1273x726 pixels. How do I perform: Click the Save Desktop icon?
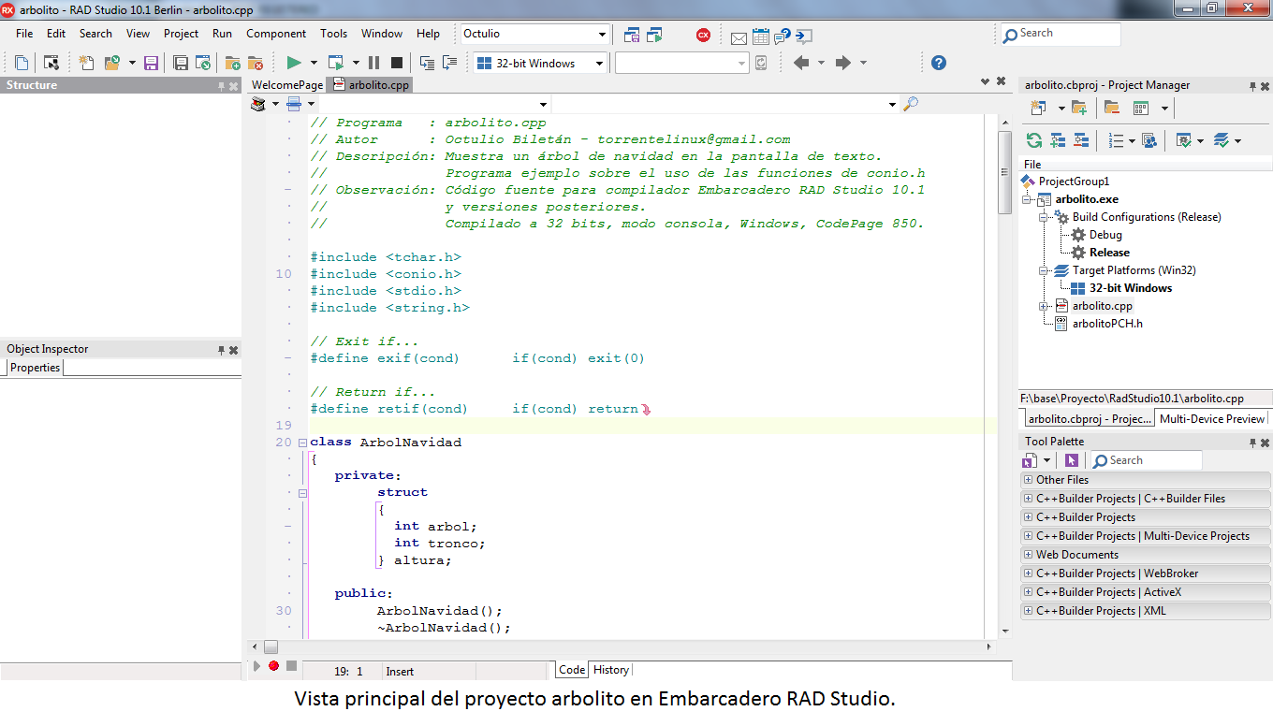(x=632, y=36)
